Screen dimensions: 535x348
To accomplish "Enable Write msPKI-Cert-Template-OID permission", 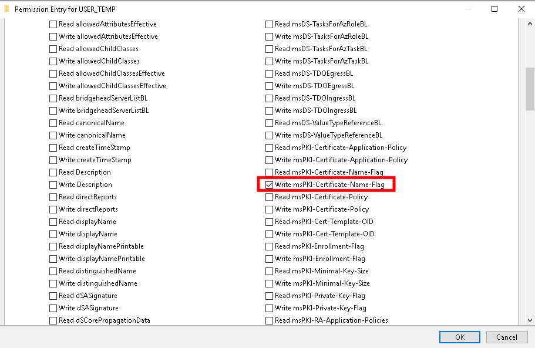I will pos(270,234).
